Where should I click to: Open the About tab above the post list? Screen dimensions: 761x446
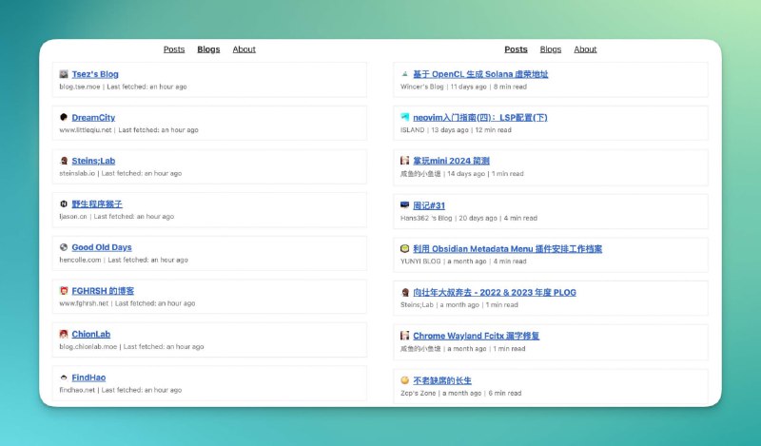pyautogui.click(x=585, y=49)
